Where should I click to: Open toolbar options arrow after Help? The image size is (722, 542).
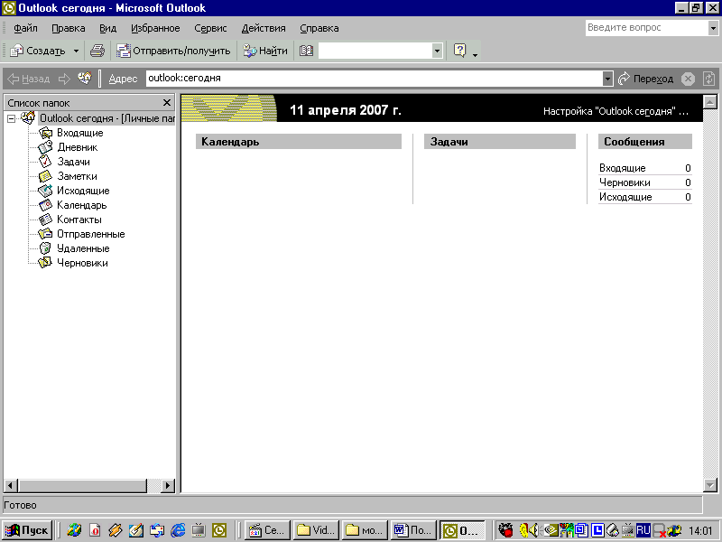[x=476, y=53]
